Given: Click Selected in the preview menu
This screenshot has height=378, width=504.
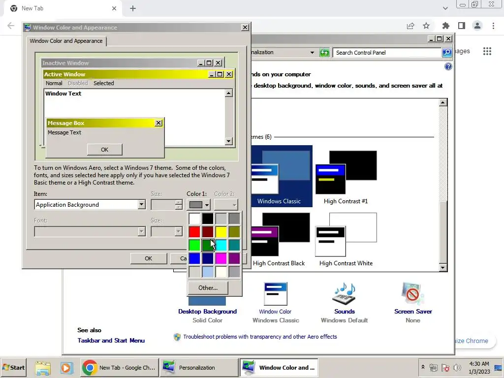Looking at the screenshot, I should pyautogui.click(x=103, y=83).
